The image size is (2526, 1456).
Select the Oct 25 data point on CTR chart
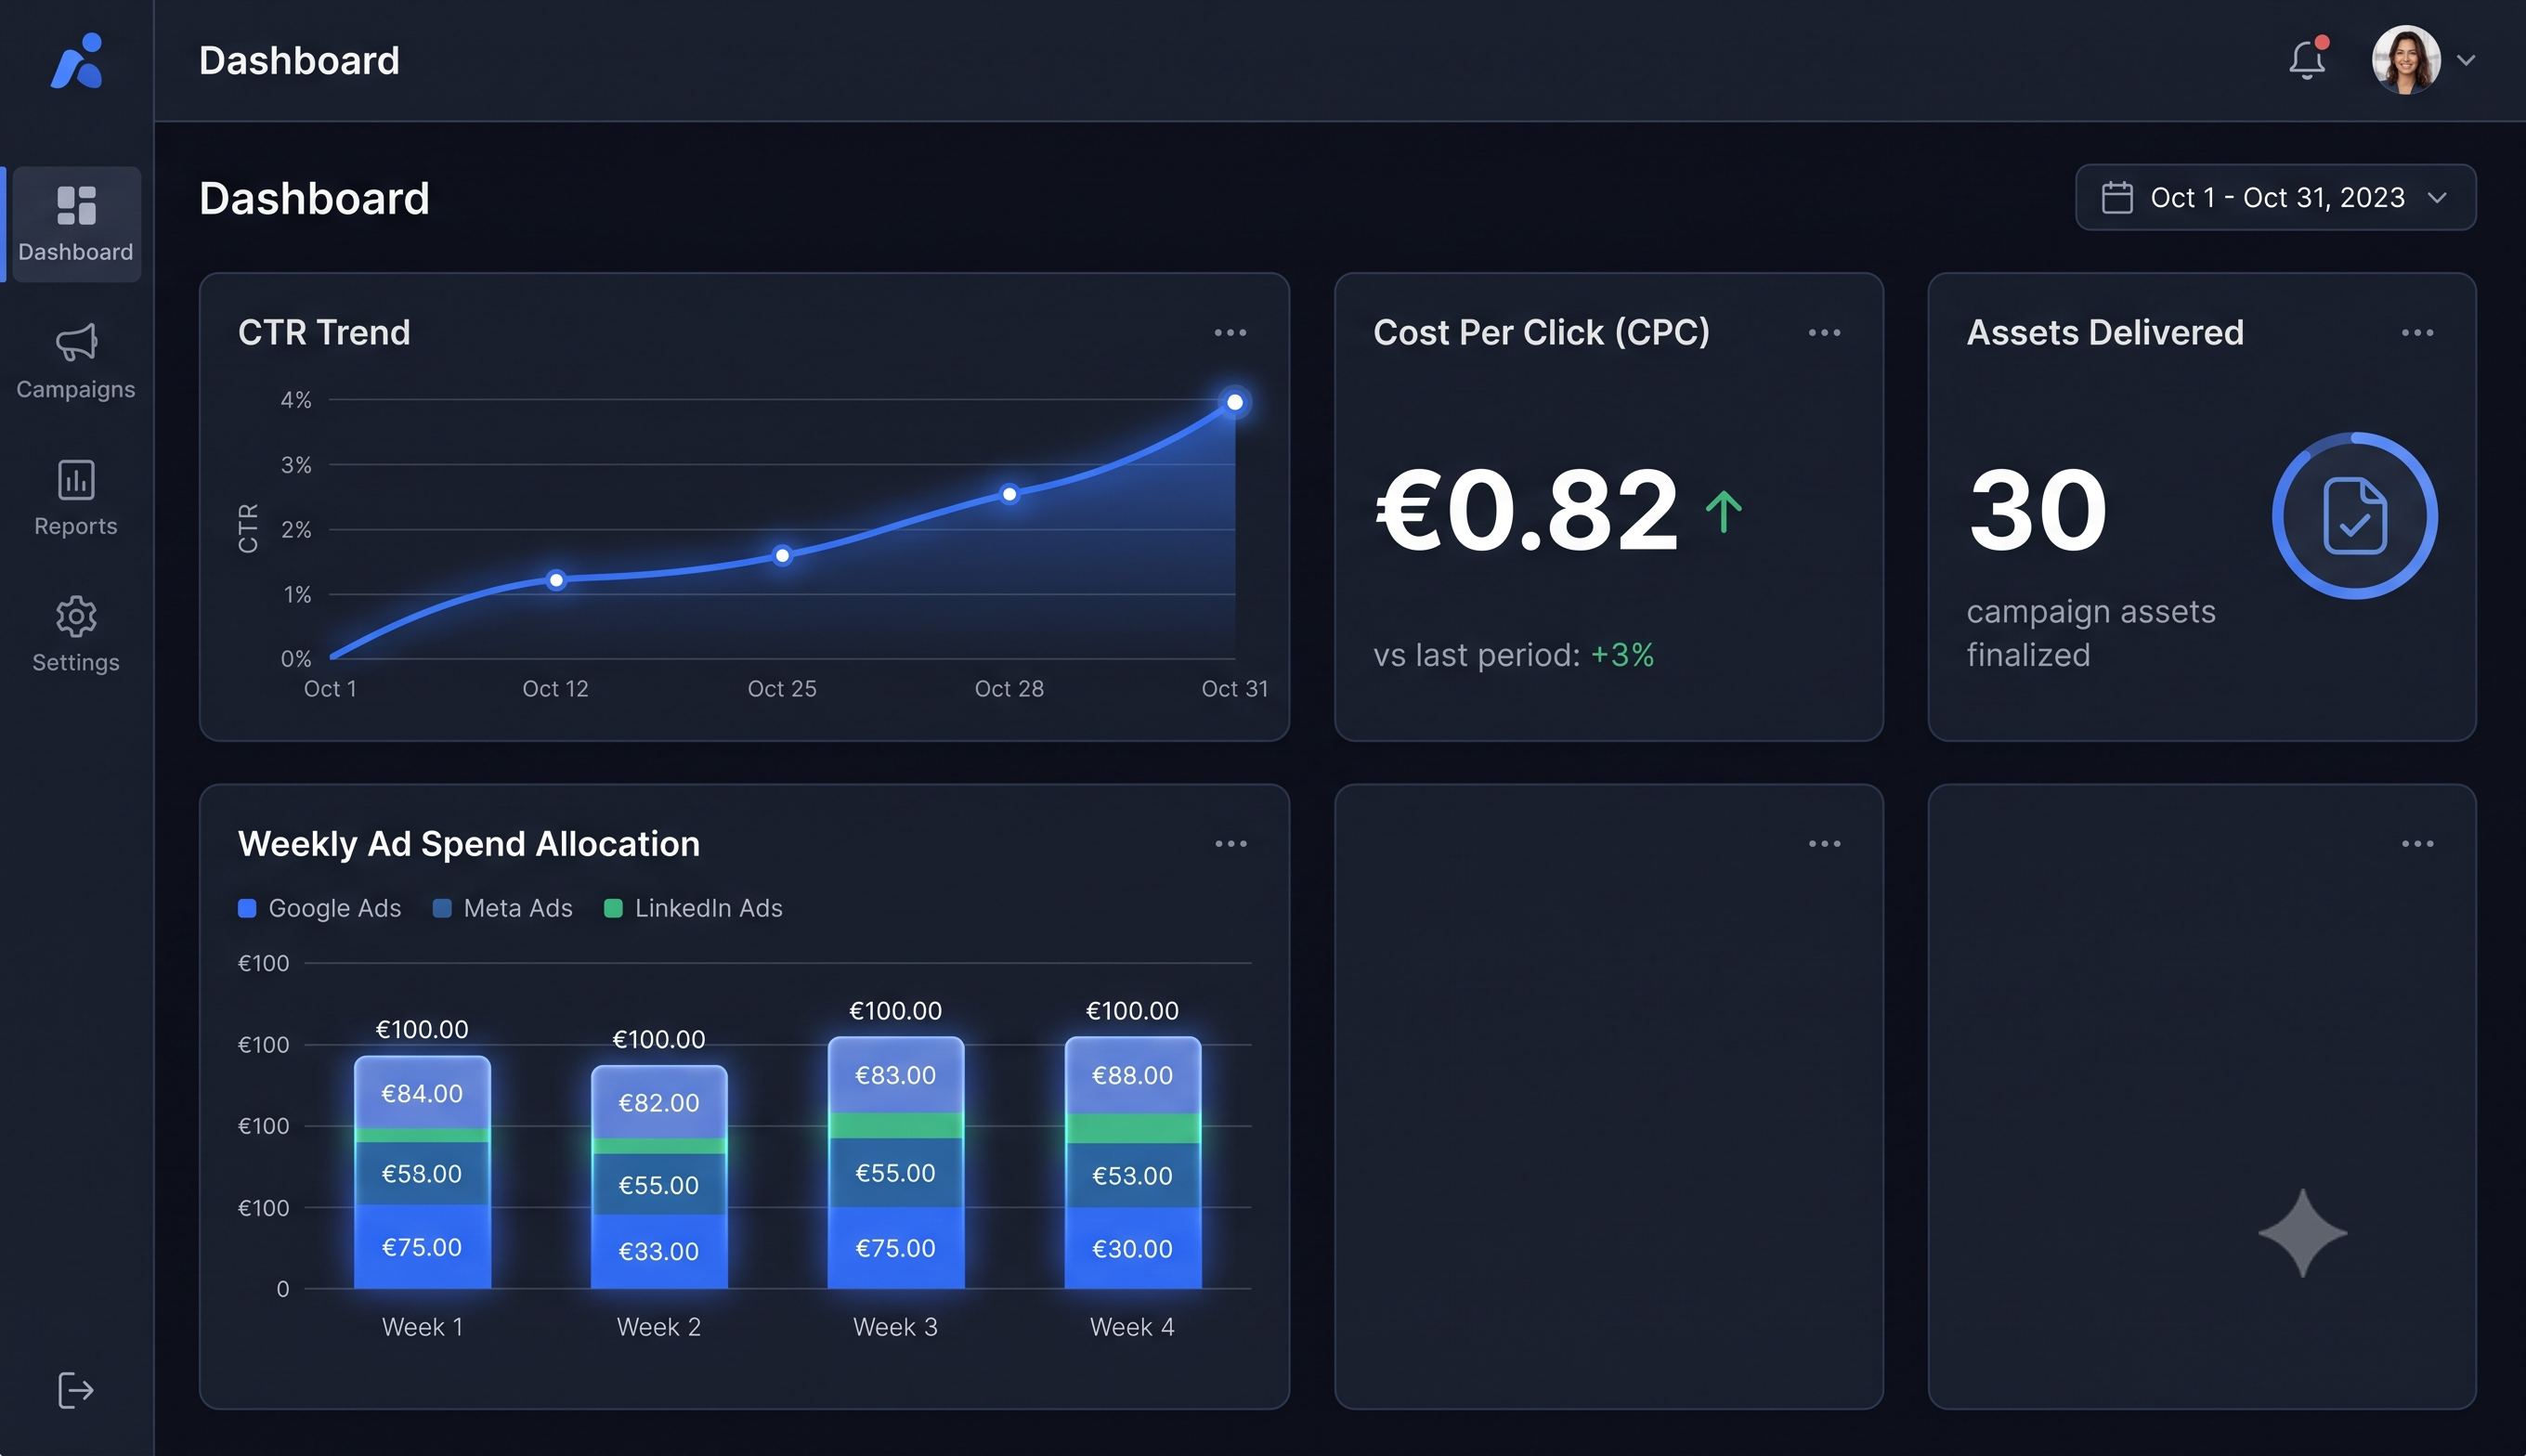tap(782, 556)
